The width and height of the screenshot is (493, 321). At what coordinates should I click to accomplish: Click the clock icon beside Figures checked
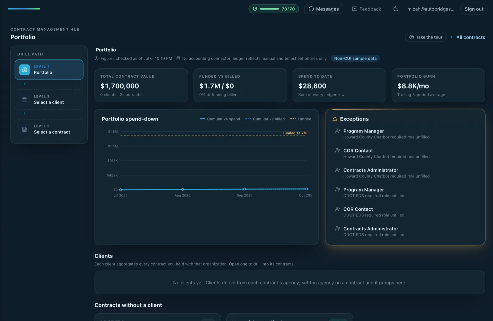pyautogui.click(x=96, y=58)
